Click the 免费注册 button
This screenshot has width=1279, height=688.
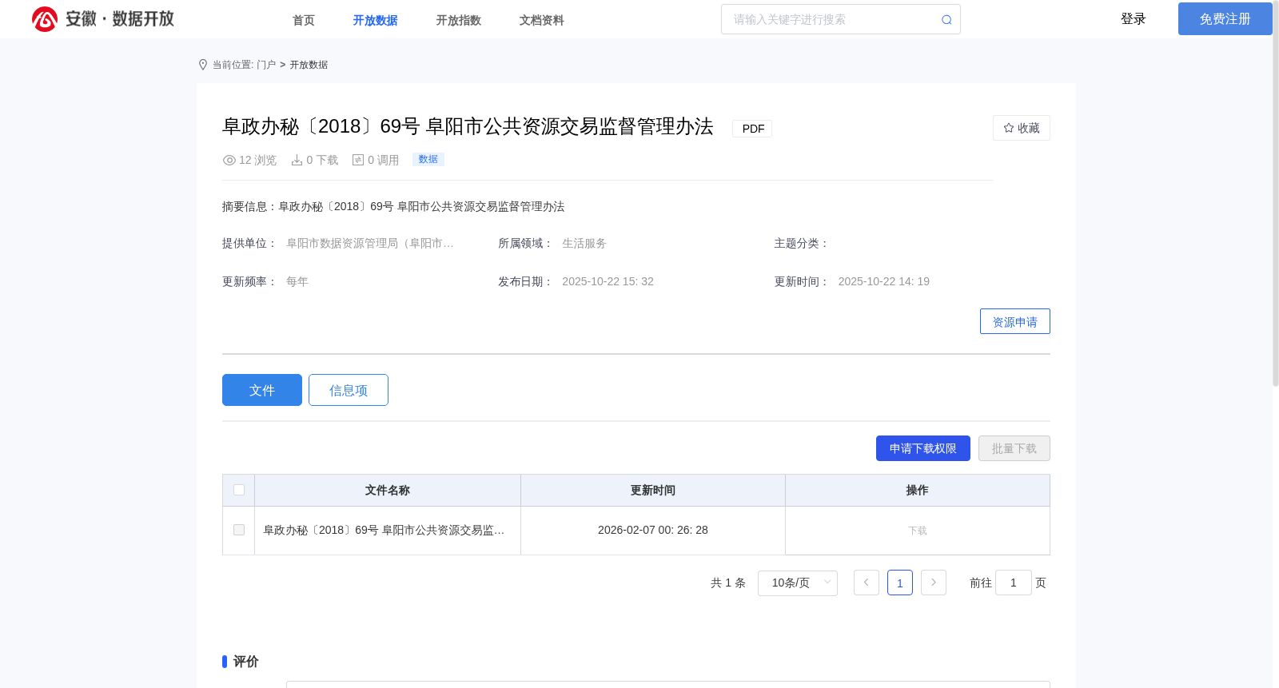coord(1225,19)
